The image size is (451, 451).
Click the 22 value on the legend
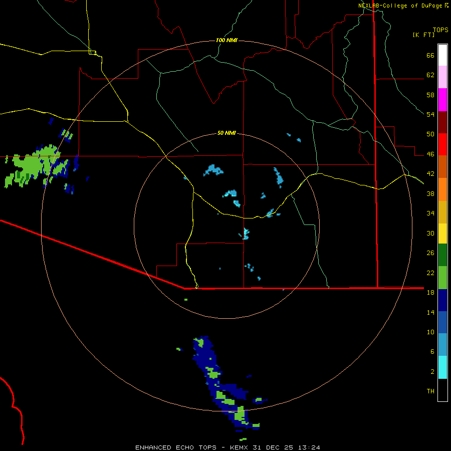tap(430, 273)
